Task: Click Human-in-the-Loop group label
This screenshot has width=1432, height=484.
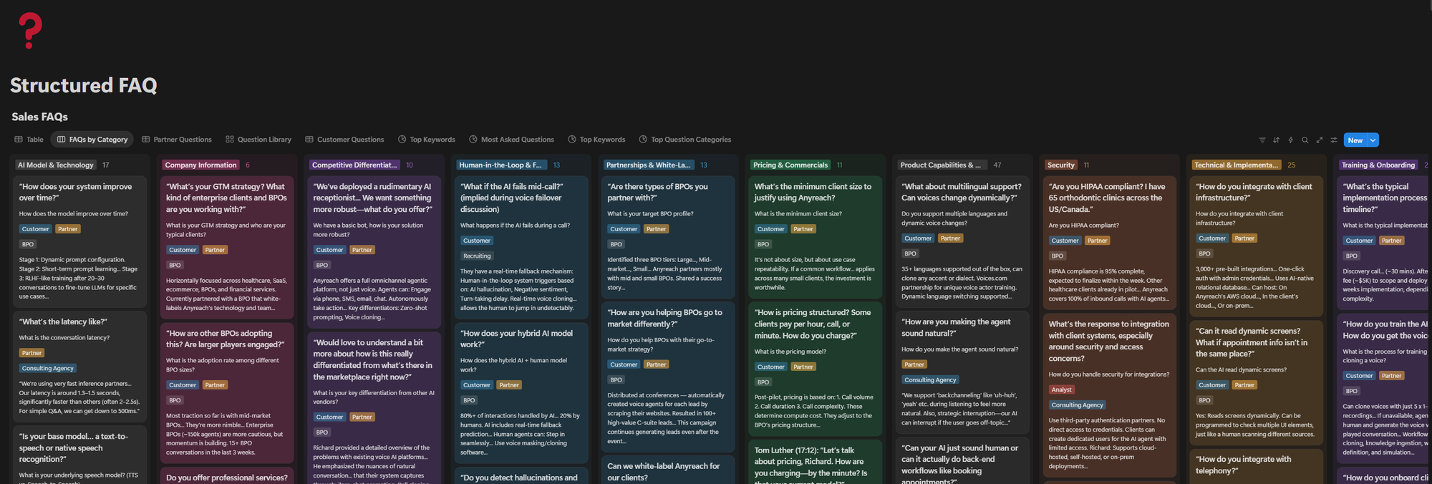Action: 500,165
